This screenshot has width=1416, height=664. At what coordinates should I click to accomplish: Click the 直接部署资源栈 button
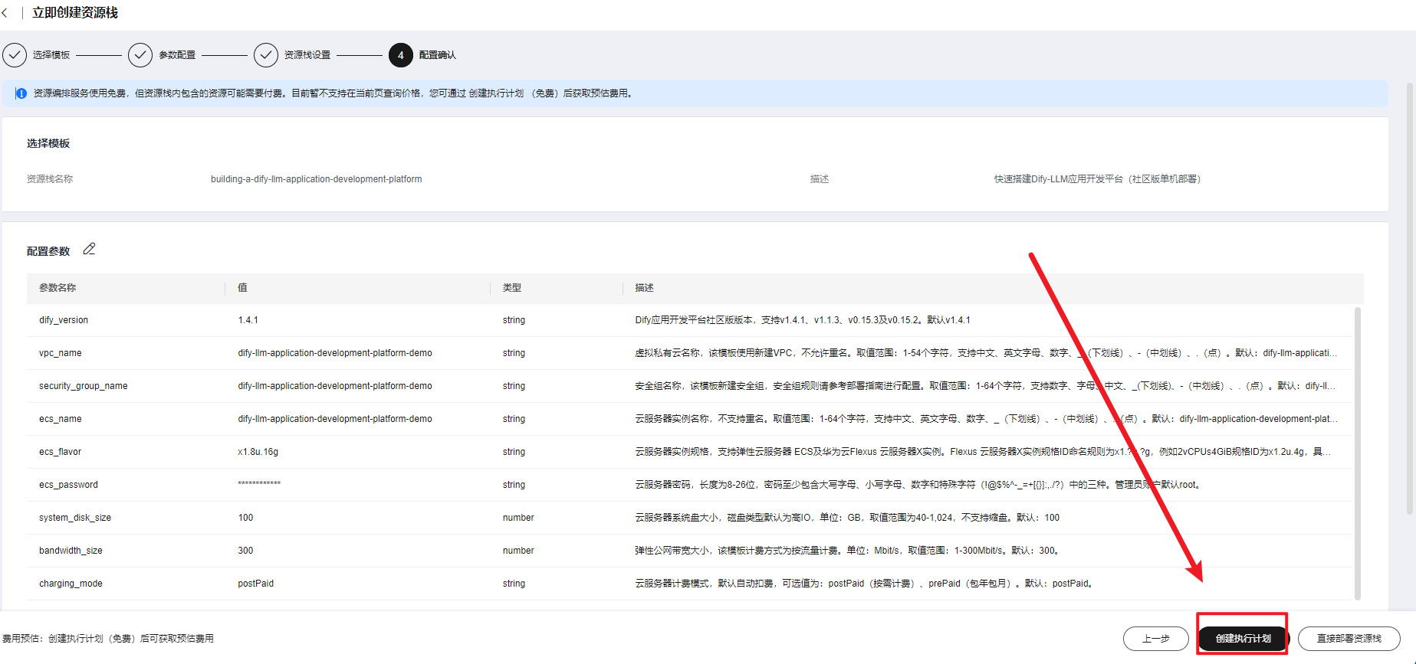click(1349, 639)
